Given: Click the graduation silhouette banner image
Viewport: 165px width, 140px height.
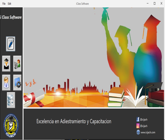Looking at the screenshot, I should coord(94,57).
